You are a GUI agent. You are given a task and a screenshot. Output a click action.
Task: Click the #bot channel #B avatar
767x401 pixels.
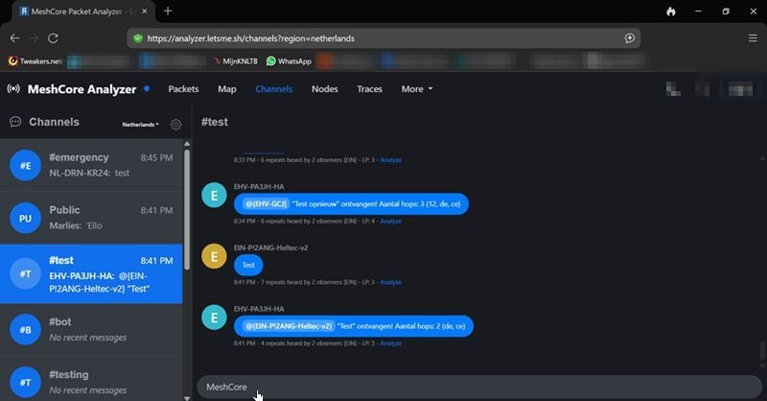click(26, 329)
